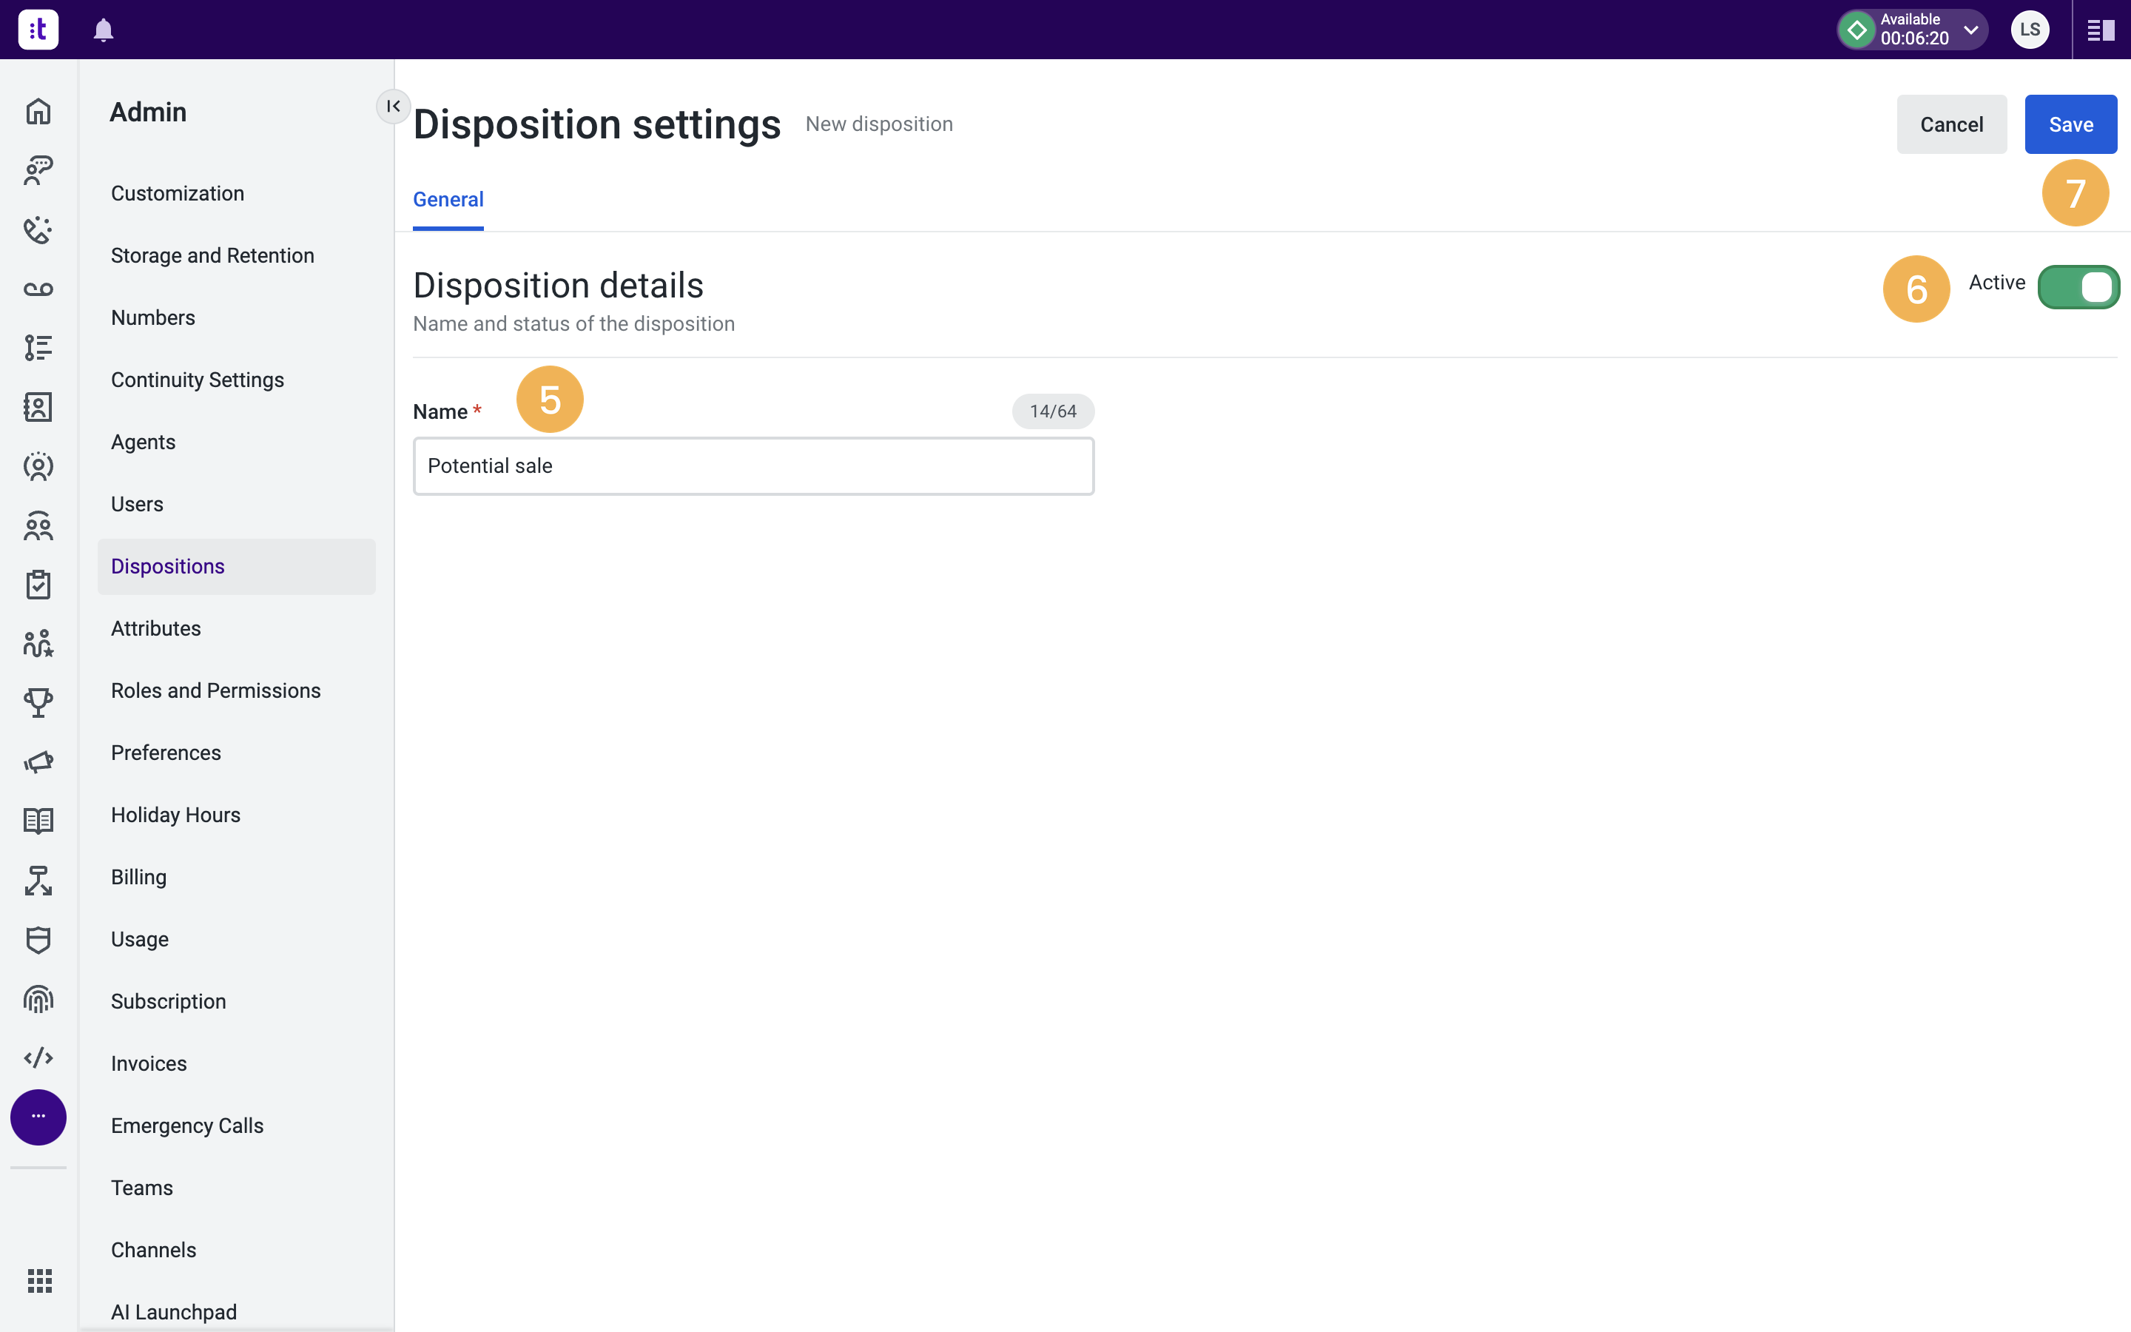Cancel the disposition changes

pyautogui.click(x=1951, y=124)
